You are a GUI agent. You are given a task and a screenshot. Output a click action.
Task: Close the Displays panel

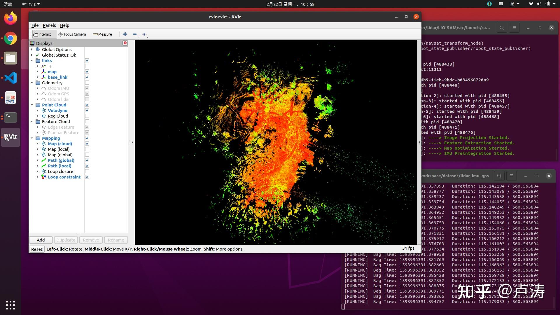tap(125, 43)
